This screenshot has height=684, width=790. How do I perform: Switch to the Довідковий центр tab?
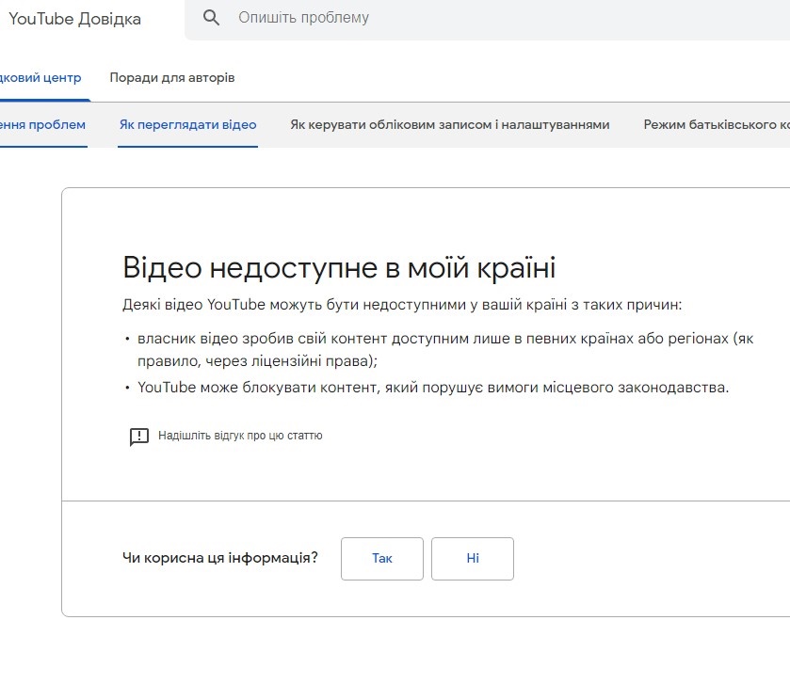tap(41, 77)
